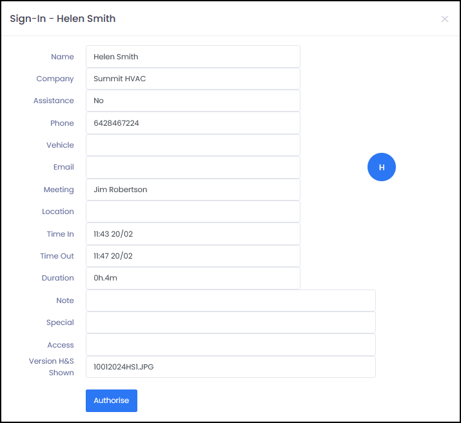
Task: Click the Meeting field with Jim Robertson
Action: point(193,190)
